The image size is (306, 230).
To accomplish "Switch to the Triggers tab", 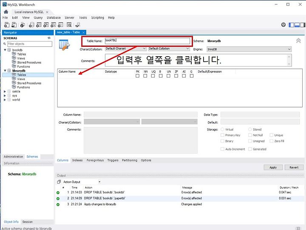I will (113, 160).
